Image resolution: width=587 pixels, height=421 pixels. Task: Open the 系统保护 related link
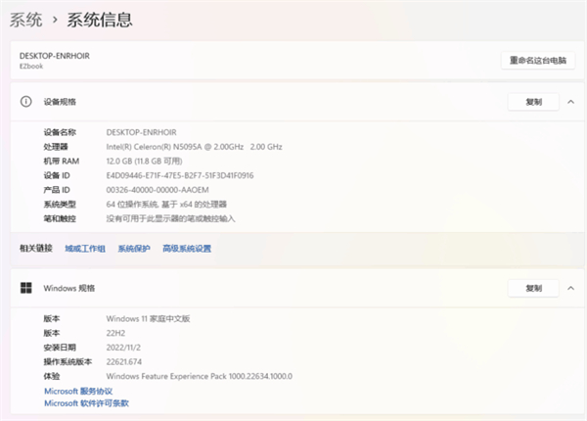click(134, 249)
